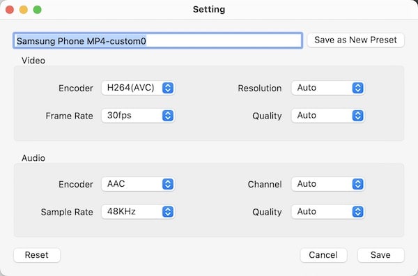This screenshot has width=418, height=276.
Task: Open the Audio Encoder AAC dropdown
Action: point(138,184)
